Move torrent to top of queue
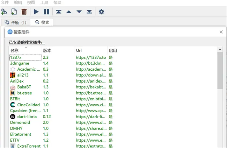 pyautogui.click(x=59, y=12)
